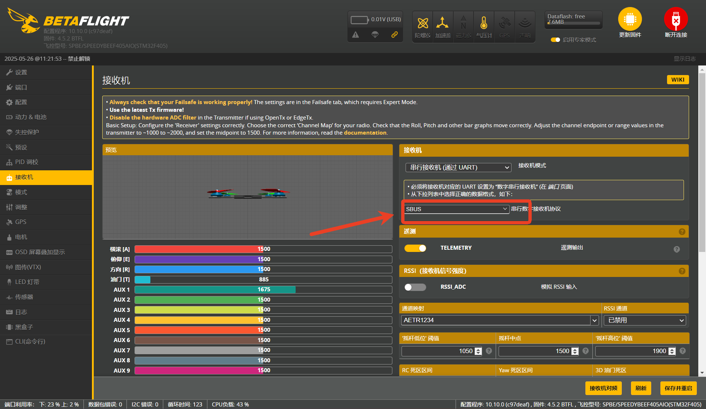Click the gyroscope sensor icon
This screenshot has height=409, width=706.
tap(422, 24)
